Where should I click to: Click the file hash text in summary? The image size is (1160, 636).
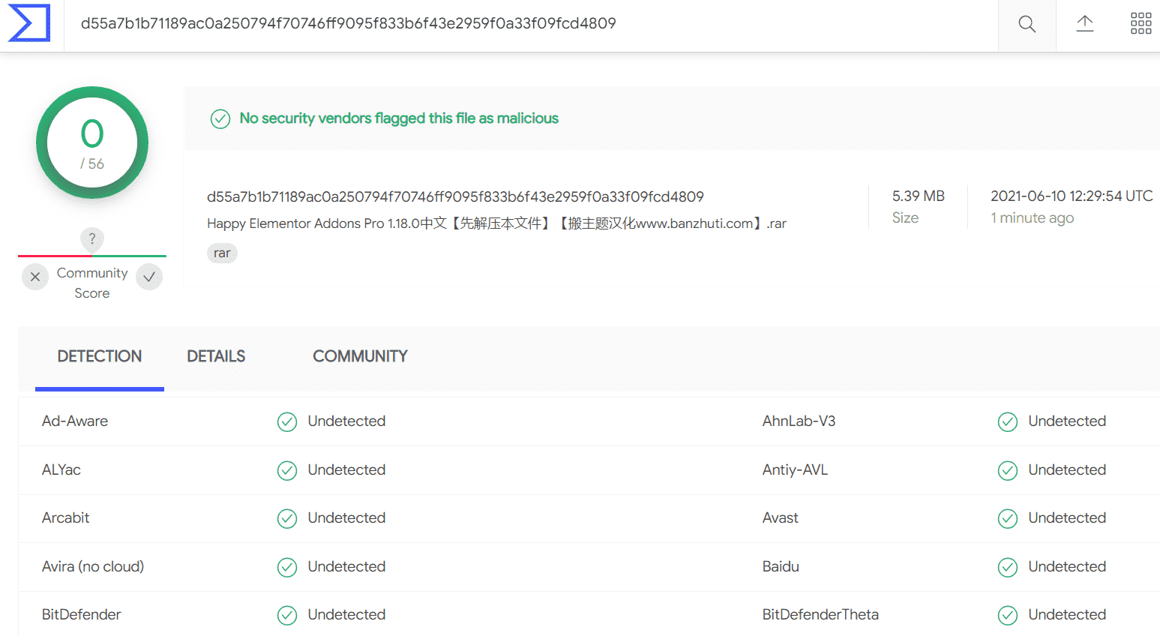455,196
